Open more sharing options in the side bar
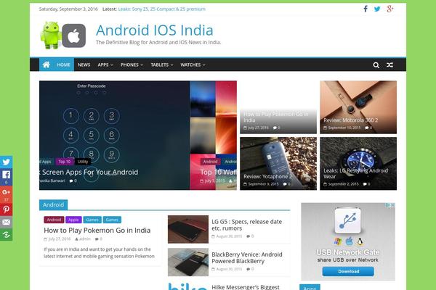Image resolution: width=436 pixels, height=290 pixels. coord(6,235)
